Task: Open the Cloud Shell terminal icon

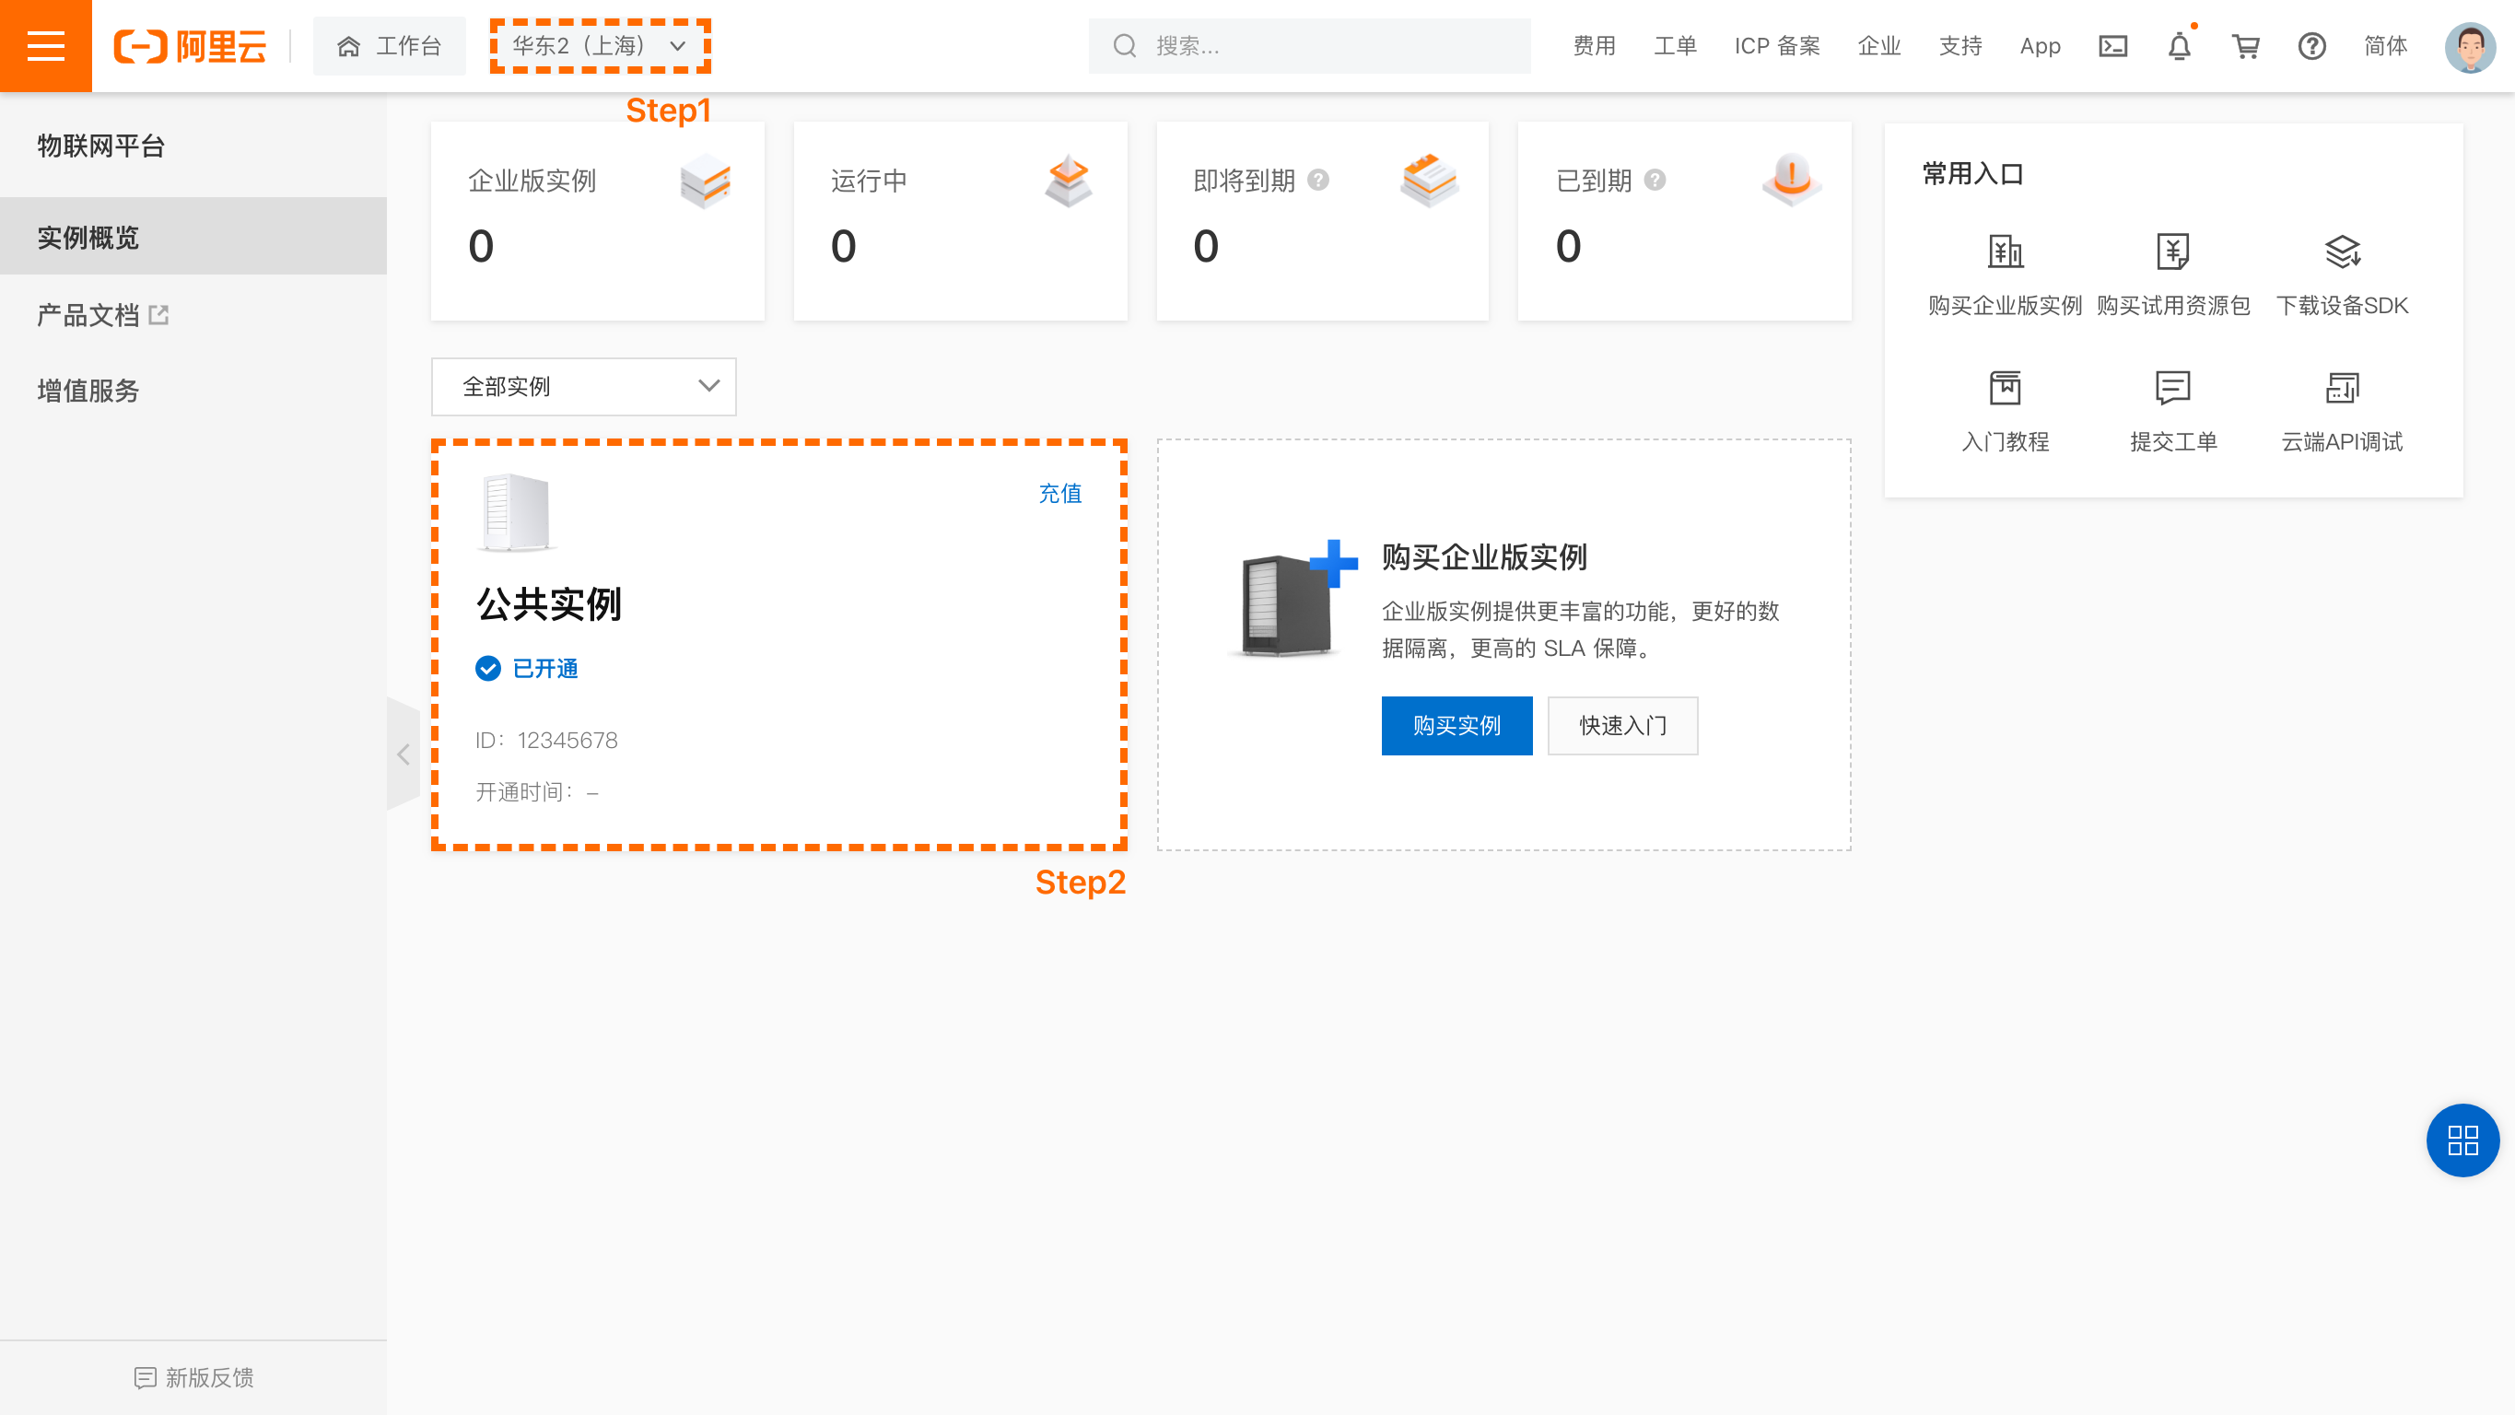Action: tap(2112, 46)
